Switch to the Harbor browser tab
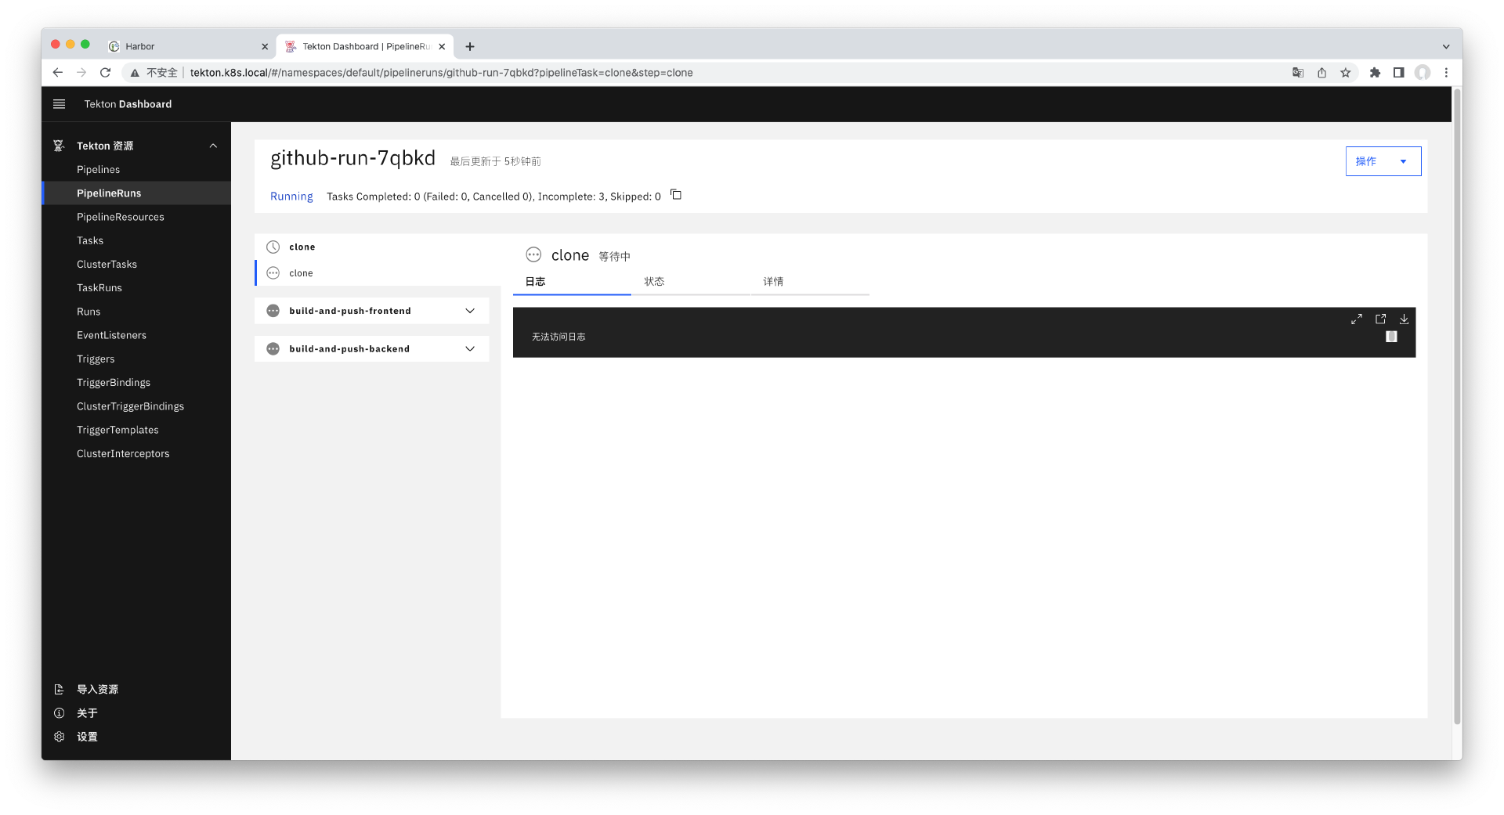This screenshot has width=1504, height=815. point(188,46)
